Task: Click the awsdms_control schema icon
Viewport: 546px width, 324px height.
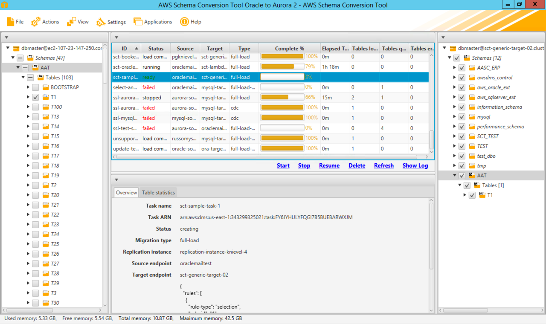Action: (x=472, y=78)
